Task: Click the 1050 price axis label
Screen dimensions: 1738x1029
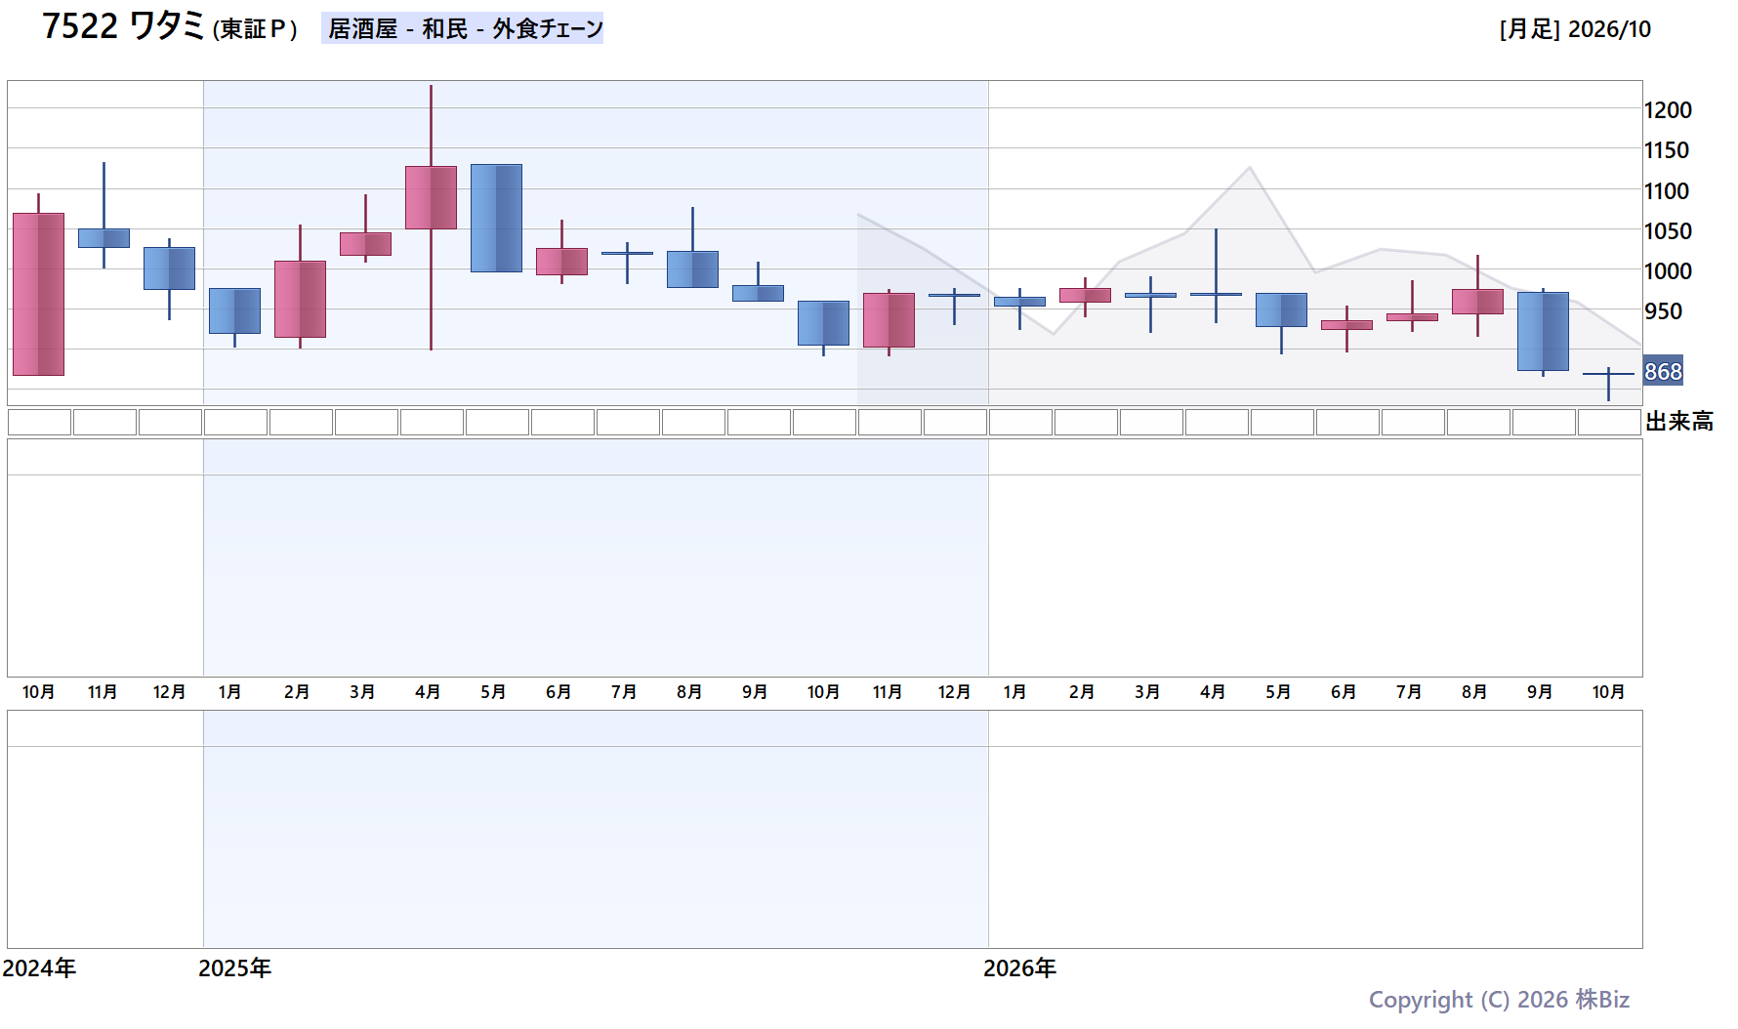Action: [1668, 231]
